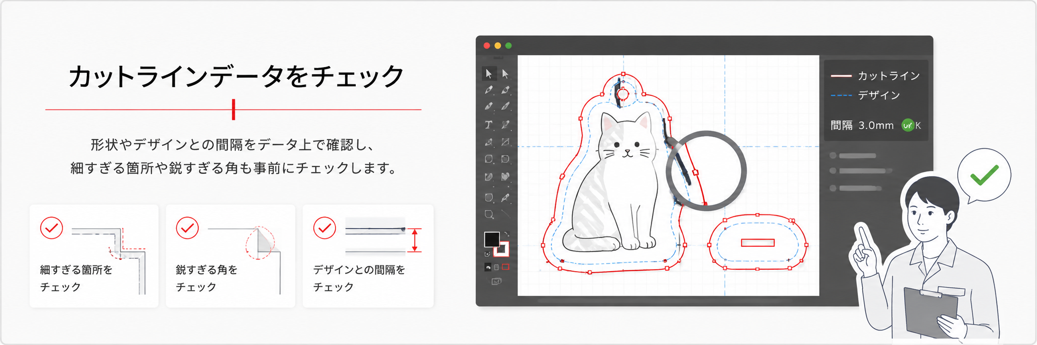Select the black arrow Selection tool
The width and height of the screenshot is (1037, 345).
tap(489, 73)
